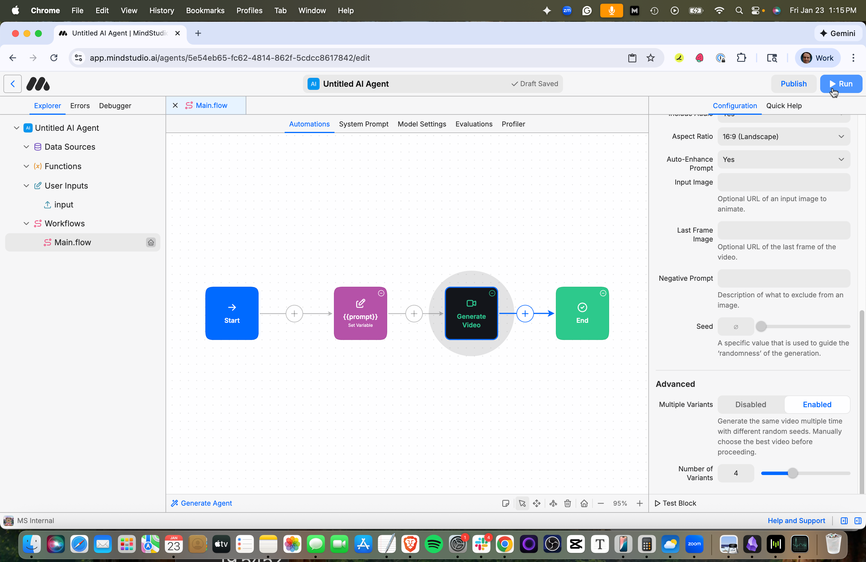Screen dimensions: 866x562
Task: Toggle the lock icon beside the Seed field
Action: (735, 326)
